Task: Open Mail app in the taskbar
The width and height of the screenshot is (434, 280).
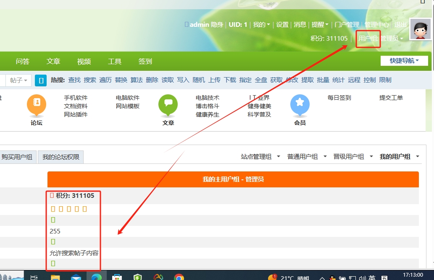Action: coord(76,277)
